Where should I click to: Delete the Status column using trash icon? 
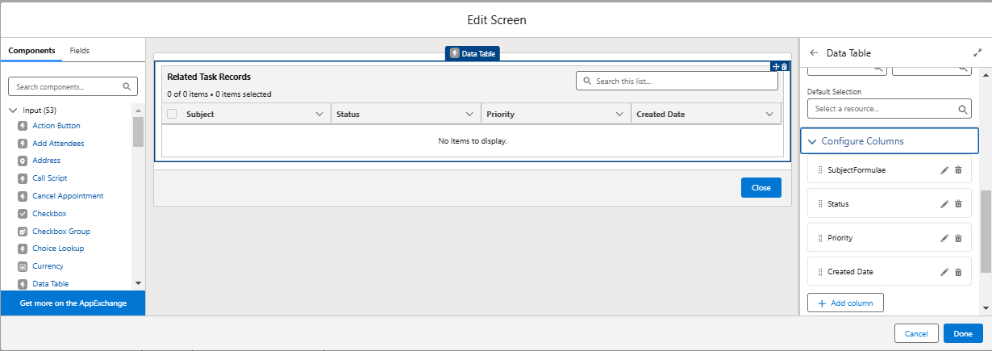tap(958, 204)
